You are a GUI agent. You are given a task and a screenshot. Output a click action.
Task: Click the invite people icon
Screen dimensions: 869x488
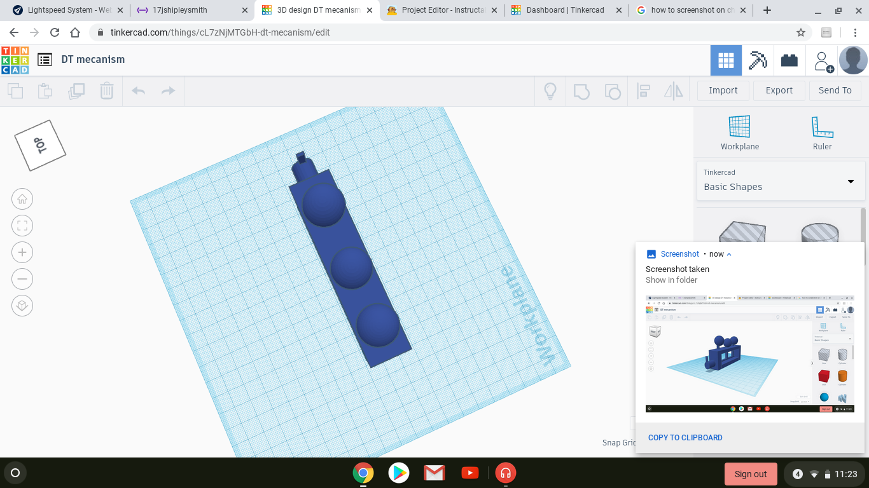coord(824,61)
